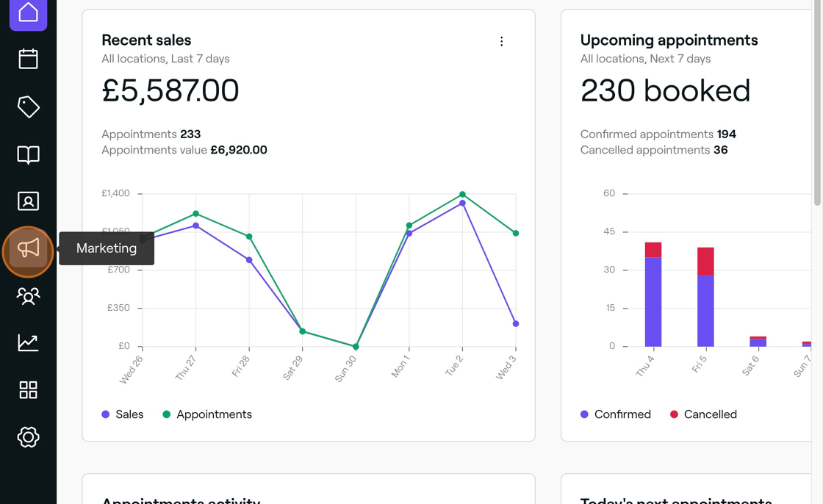
Task: Open the Team members icon
Action: click(x=29, y=295)
